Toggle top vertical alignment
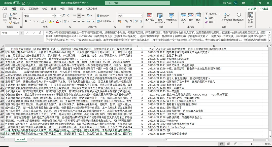Image resolution: width=272 pixels, height=147 pixels. 75,16
